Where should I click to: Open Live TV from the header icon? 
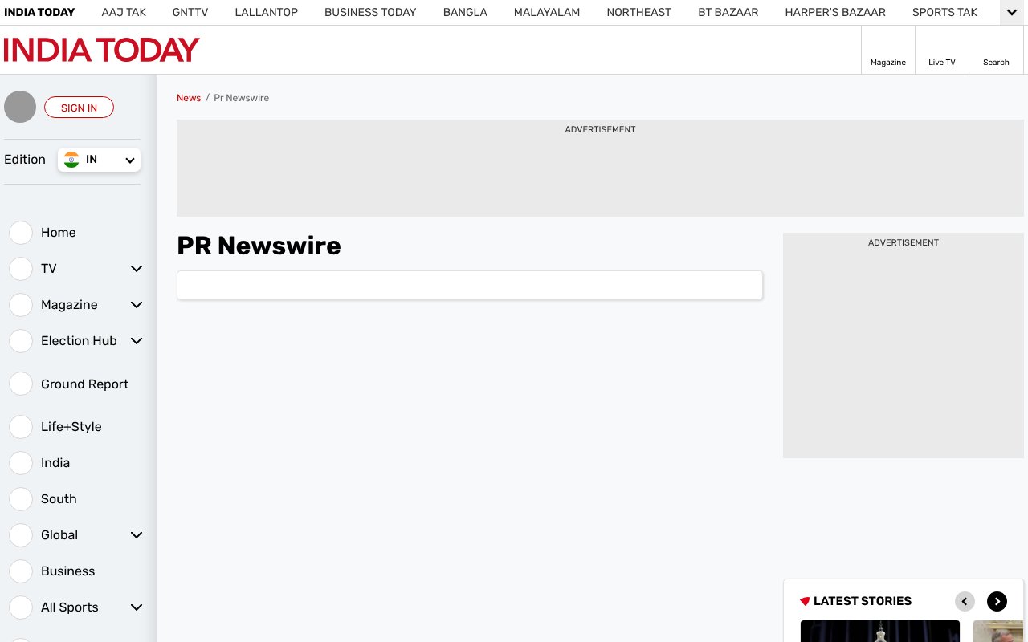pos(941,49)
